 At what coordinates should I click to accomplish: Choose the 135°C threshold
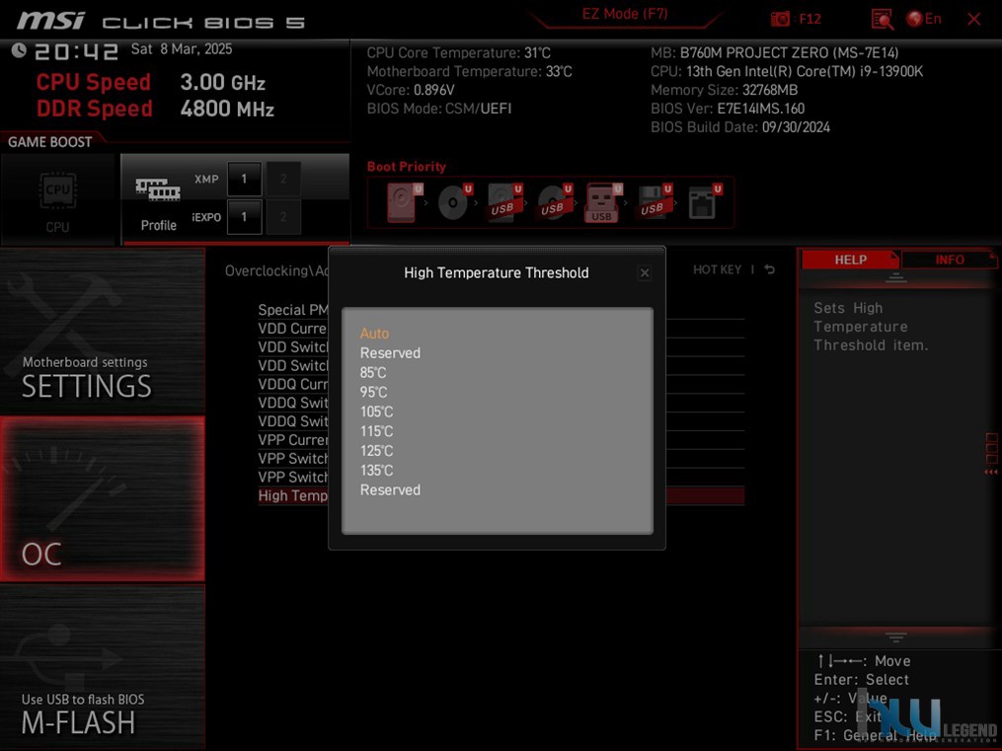click(x=376, y=471)
